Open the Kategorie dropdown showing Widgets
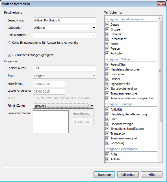167x182 pixels. [x=64, y=28]
